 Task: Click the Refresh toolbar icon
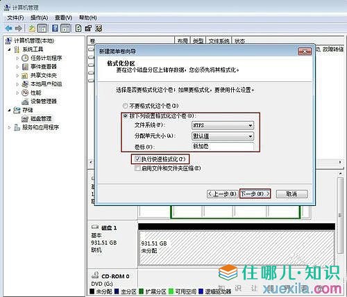pos(78,29)
